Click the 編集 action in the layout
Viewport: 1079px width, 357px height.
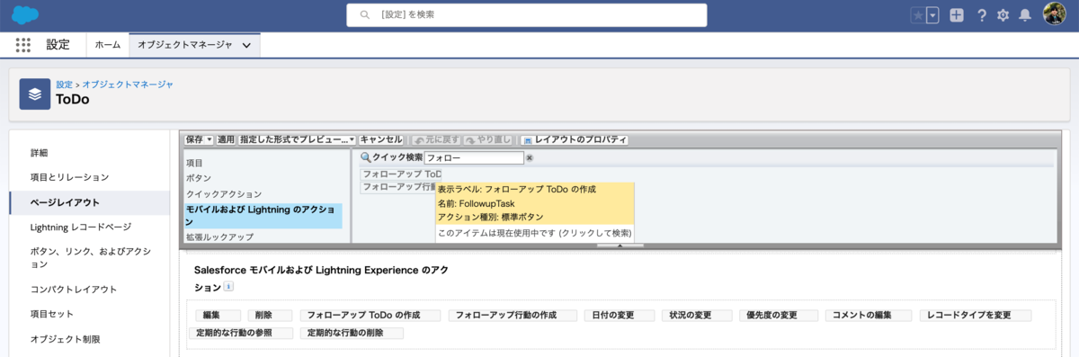[x=218, y=316]
